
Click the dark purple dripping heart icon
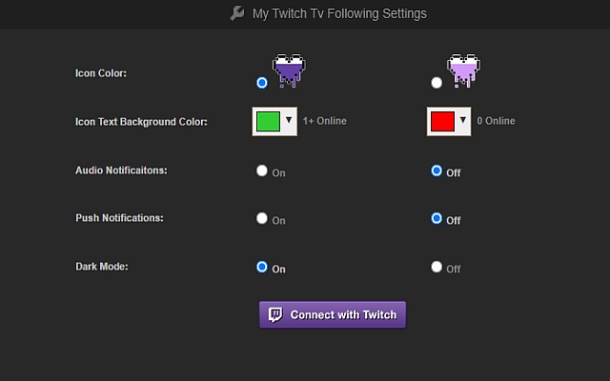289,70
